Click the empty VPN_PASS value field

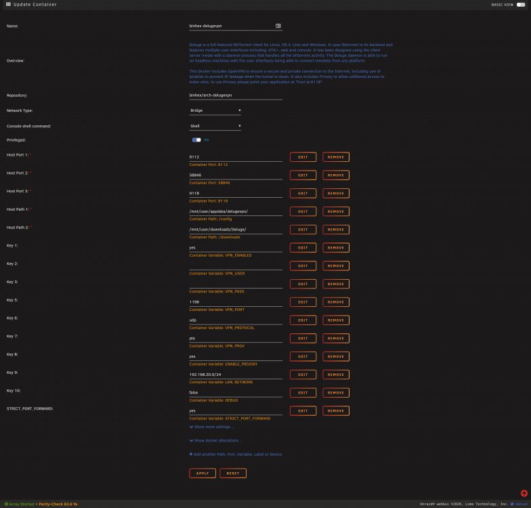[x=236, y=284]
